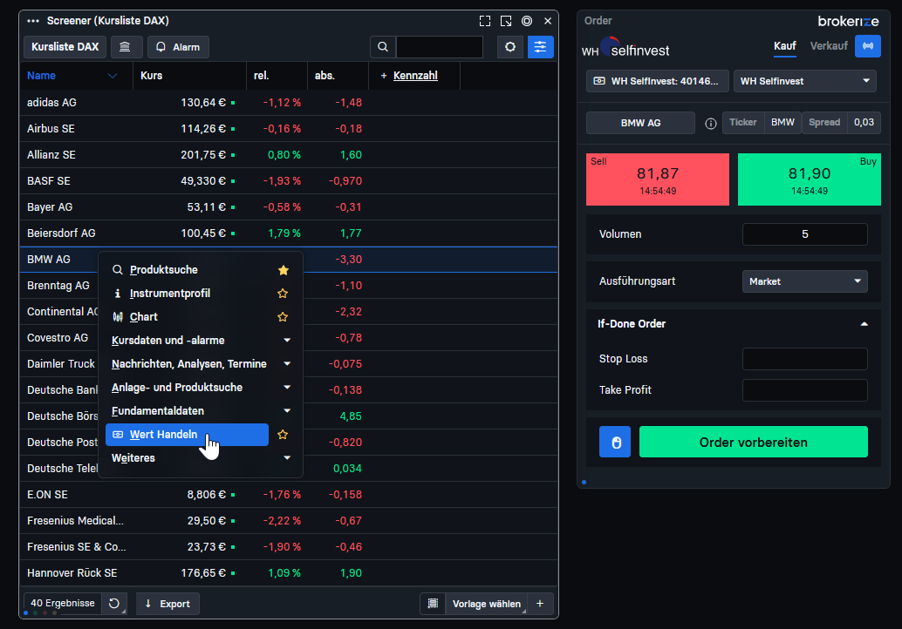Click the refresh icon next to 40 Ergebnisse
The height and width of the screenshot is (629, 902).
(x=114, y=604)
